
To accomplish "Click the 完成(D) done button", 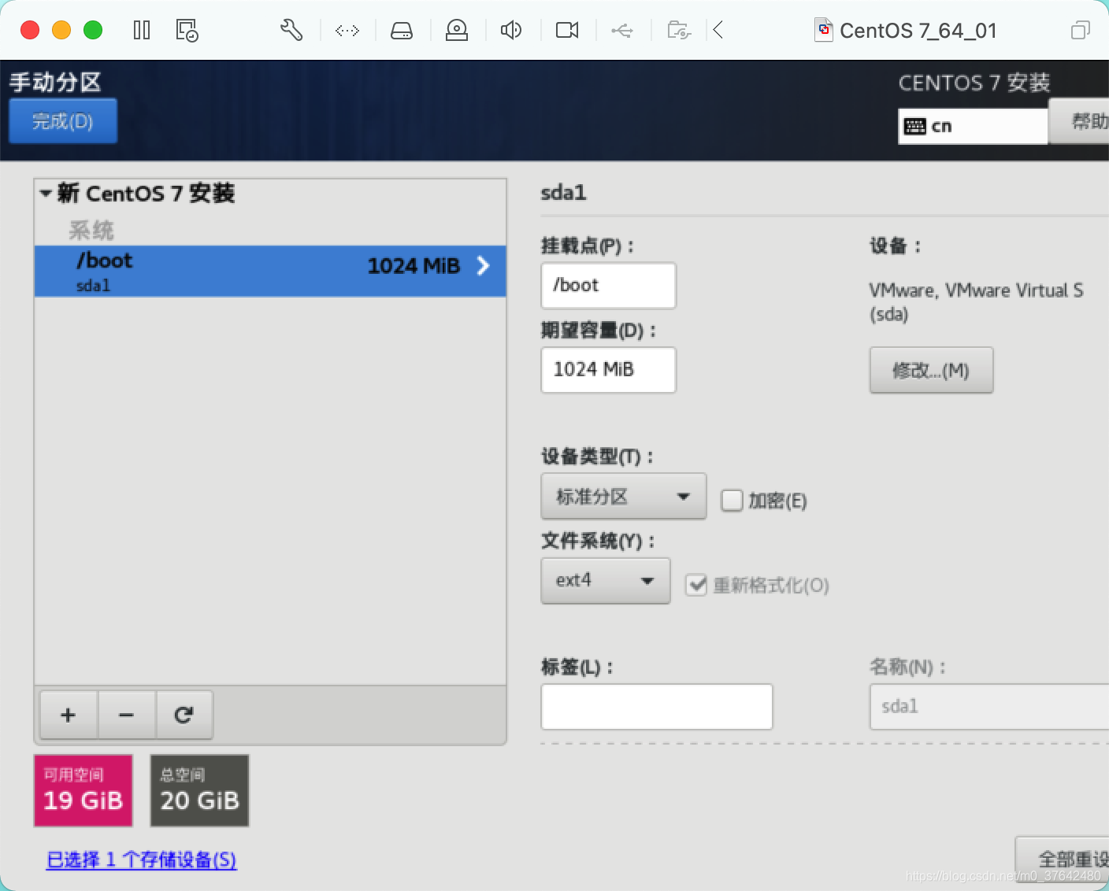I will [63, 121].
